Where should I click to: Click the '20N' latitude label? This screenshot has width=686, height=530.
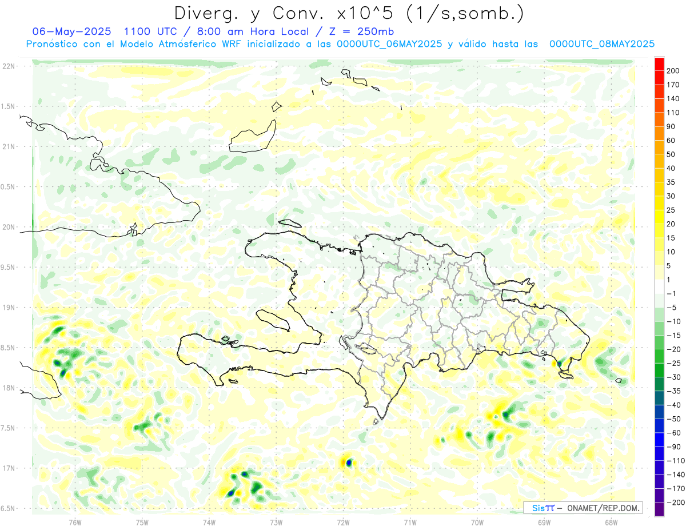(9, 227)
